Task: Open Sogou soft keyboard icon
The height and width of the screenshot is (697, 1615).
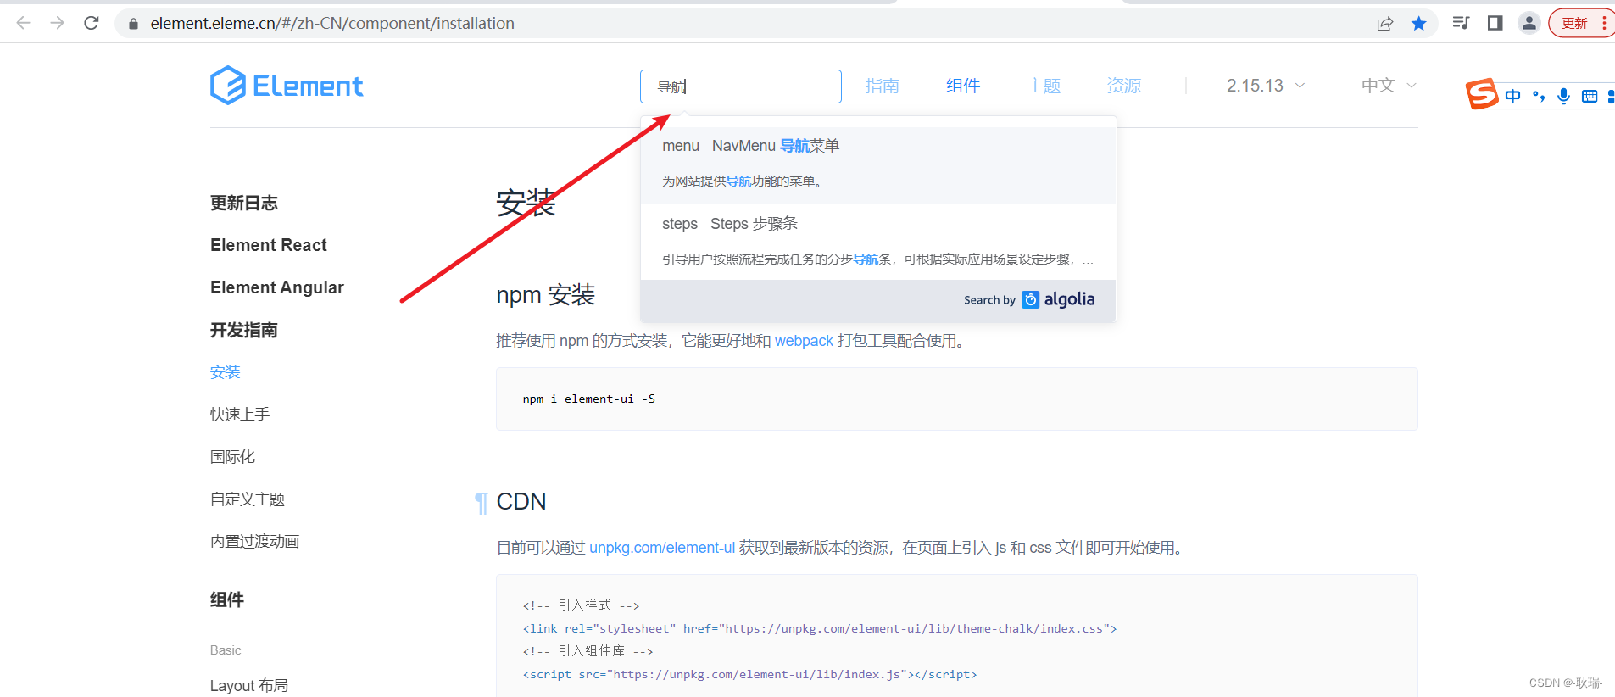Action: tap(1590, 96)
